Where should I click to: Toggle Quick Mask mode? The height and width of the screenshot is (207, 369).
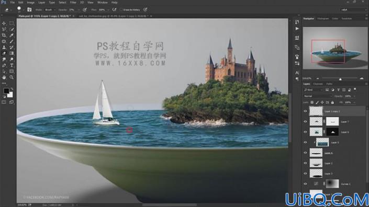[x=4, y=102]
